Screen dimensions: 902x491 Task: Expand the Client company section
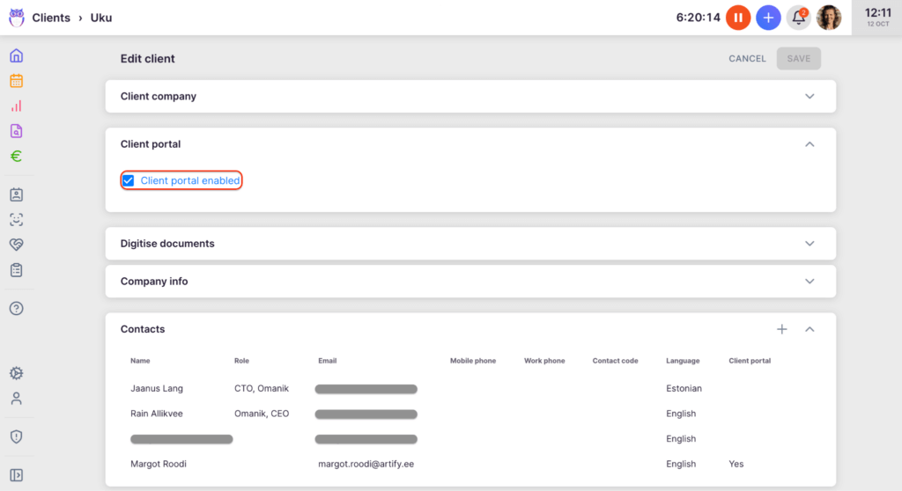point(810,97)
